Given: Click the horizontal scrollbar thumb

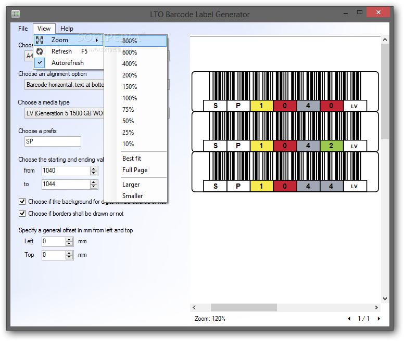Looking at the screenshot, I should (x=244, y=307).
